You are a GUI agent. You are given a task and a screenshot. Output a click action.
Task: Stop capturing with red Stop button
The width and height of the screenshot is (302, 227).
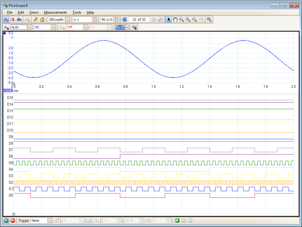[13, 220]
